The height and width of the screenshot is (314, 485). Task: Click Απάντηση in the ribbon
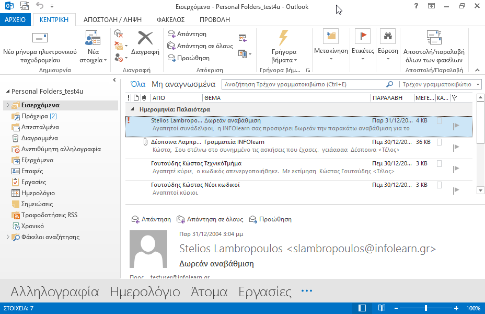(x=187, y=33)
